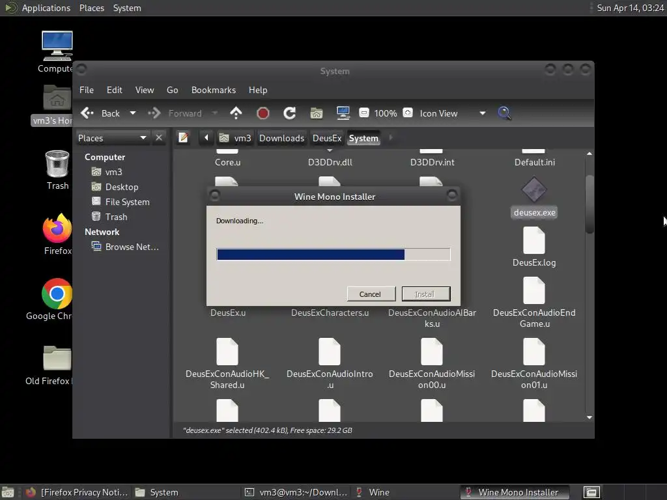
Task: Open the Go menu
Action: [x=172, y=90]
